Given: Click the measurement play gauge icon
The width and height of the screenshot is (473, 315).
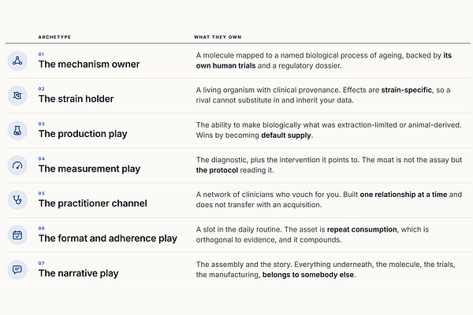Looking at the screenshot, I should (17, 165).
